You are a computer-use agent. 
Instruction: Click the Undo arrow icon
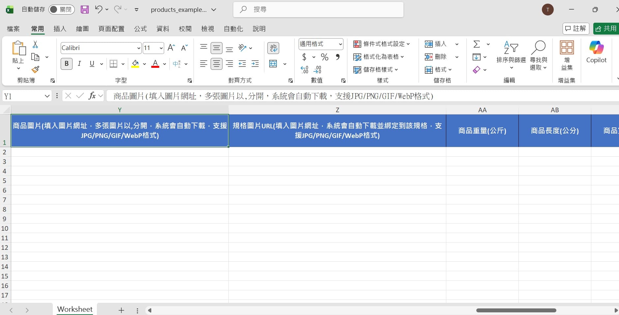coord(99,9)
